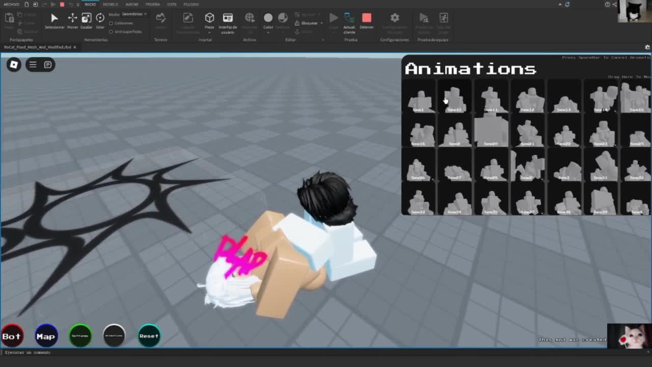This screenshot has height=367, width=652.
Task: Open the Color picker swatch
Action: 268,18
